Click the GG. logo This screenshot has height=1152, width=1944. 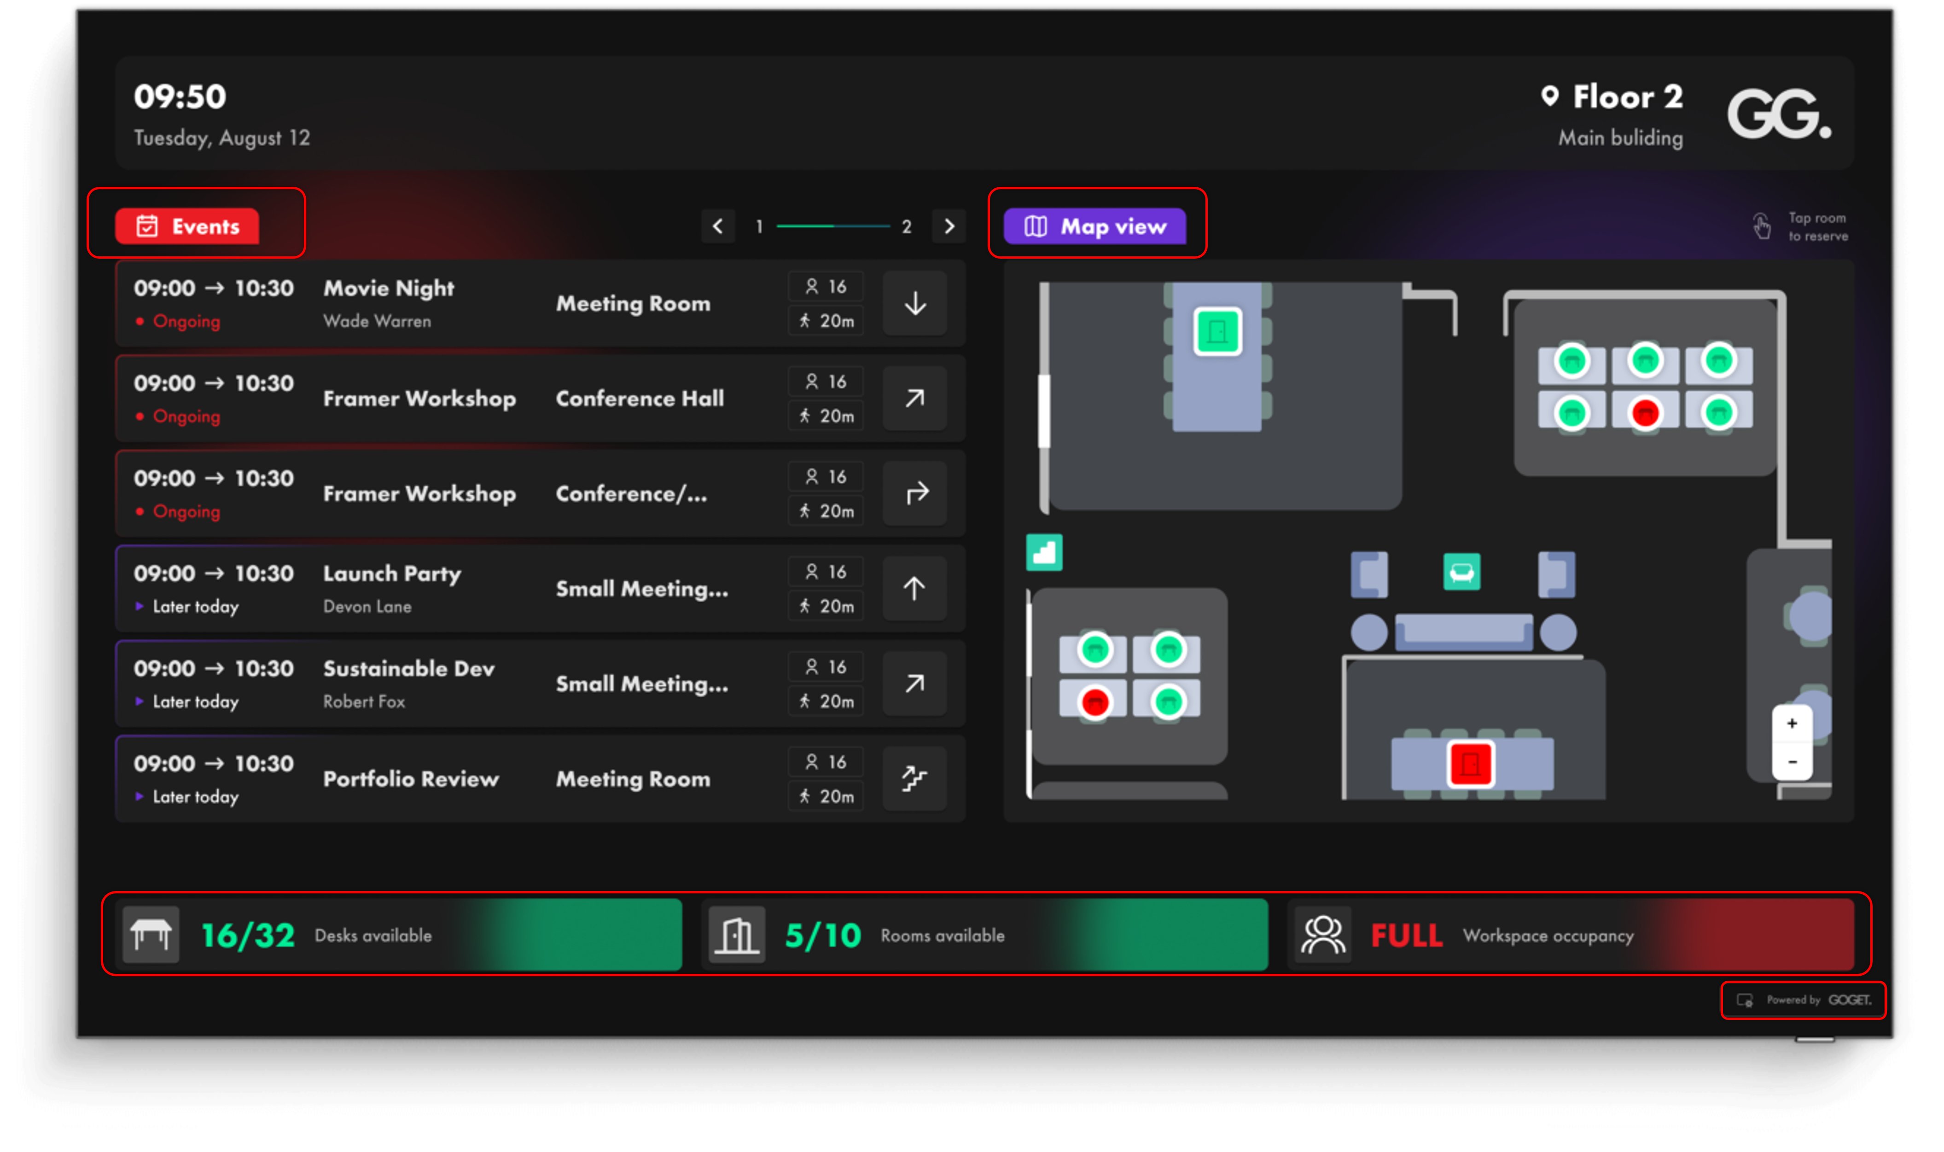tap(1780, 113)
